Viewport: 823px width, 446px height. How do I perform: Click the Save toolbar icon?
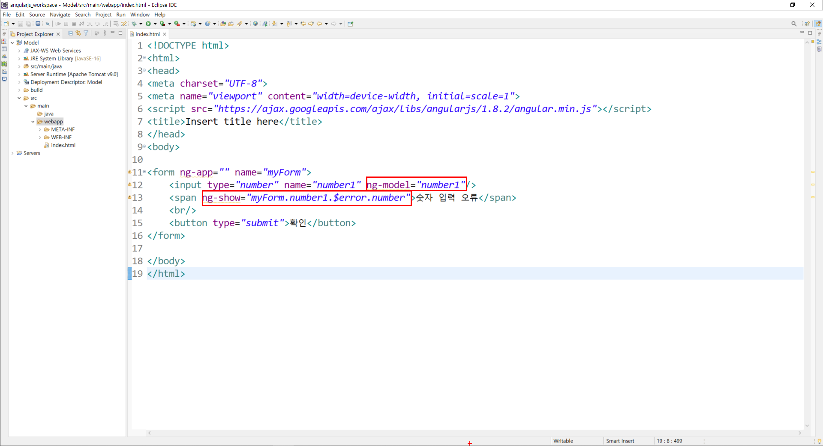(20, 24)
